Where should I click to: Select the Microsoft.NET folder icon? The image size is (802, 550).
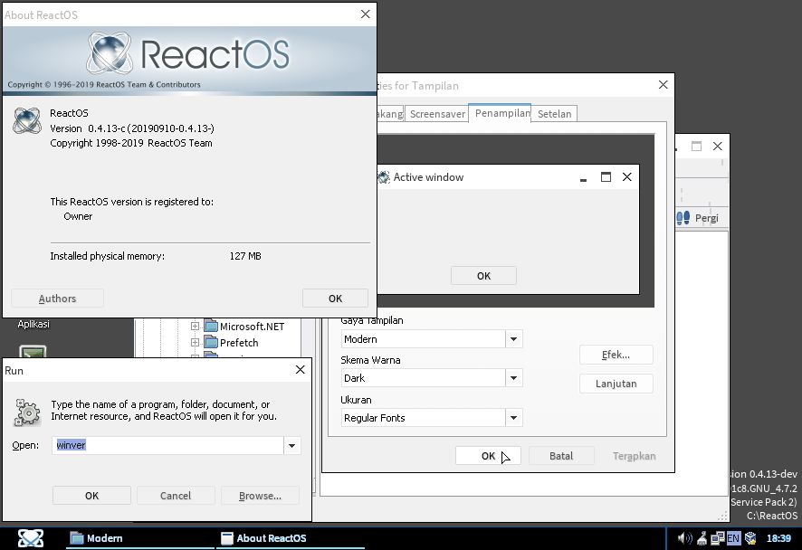211,326
